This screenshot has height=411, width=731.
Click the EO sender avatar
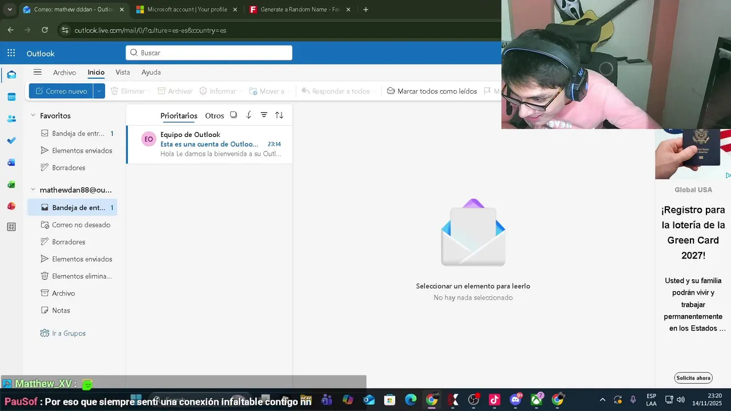[x=148, y=139]
